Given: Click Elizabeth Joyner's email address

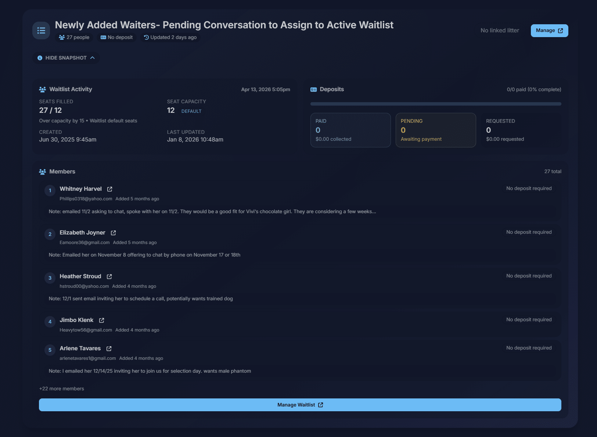Looking at the screenshot, I should 84,243.
